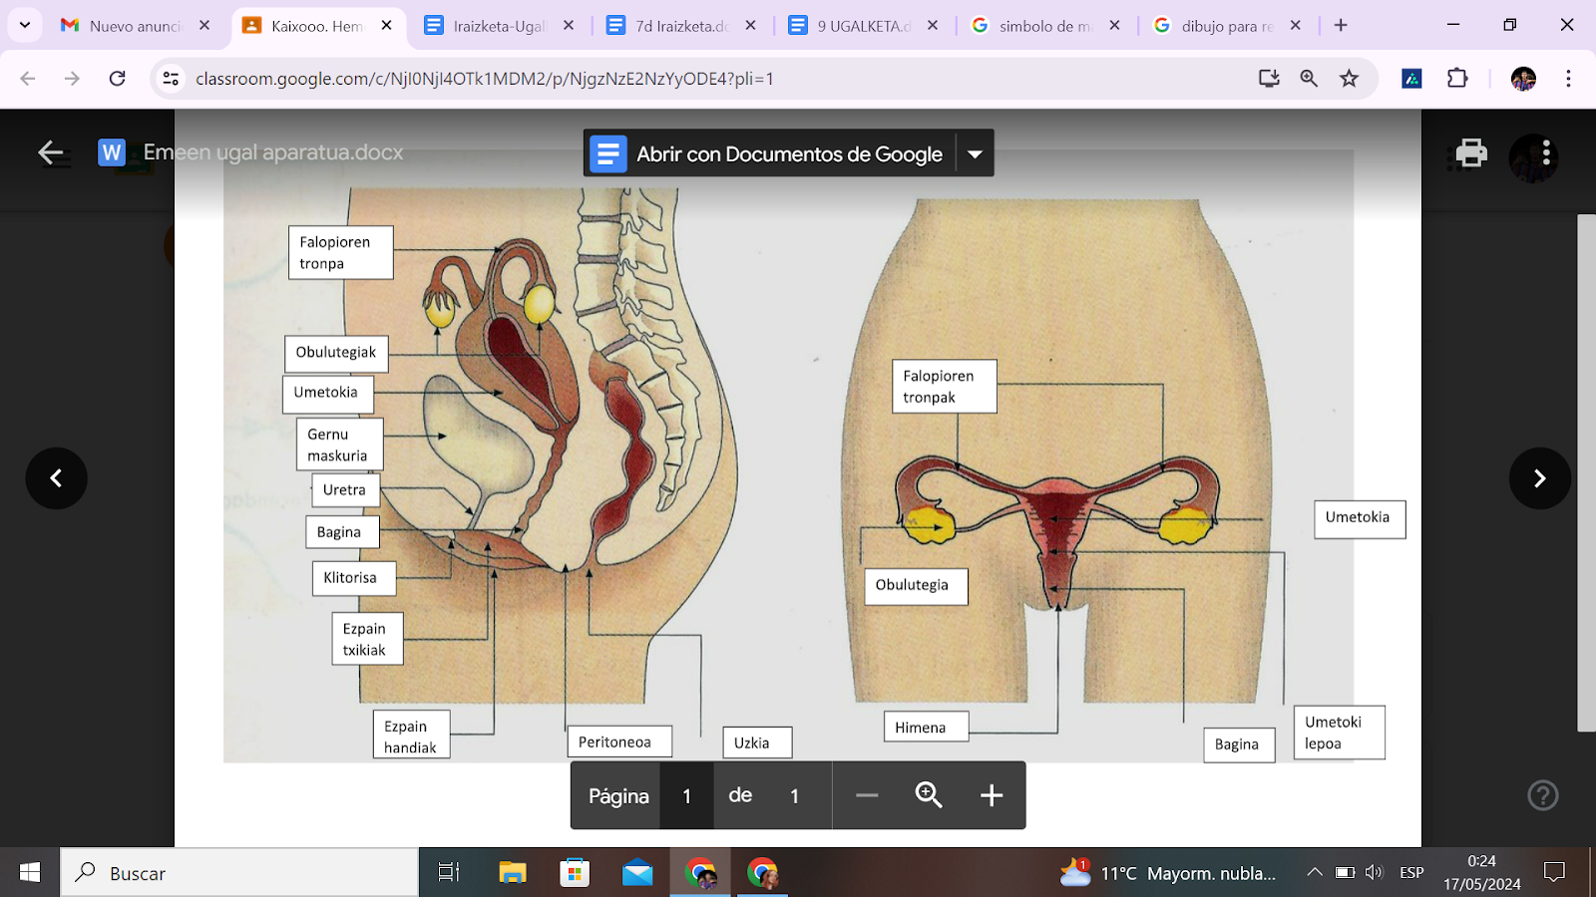Open the Windows Start menu
The image size is (1596, 897).
pos(30,873)
